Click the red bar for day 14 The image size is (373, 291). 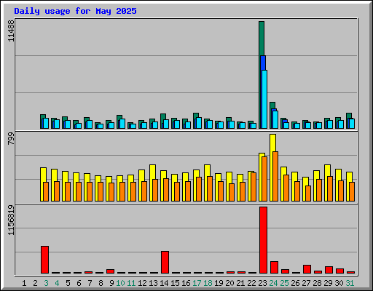pyautogui.click(x=165, y=263)
